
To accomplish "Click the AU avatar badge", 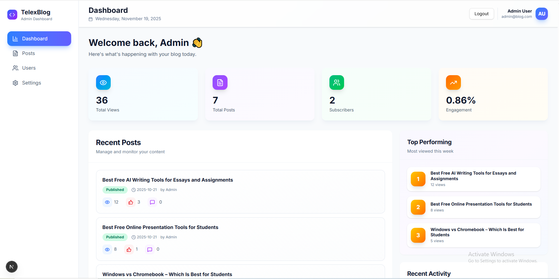I will point(541,14).
